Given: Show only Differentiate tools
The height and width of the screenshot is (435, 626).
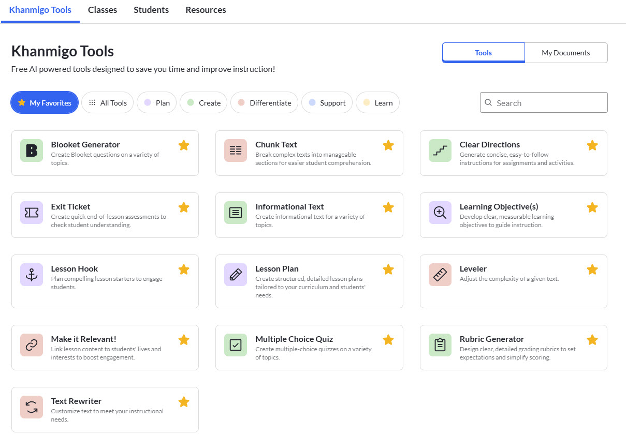Looking at the screenshot, I should click(x=264, y=102).
